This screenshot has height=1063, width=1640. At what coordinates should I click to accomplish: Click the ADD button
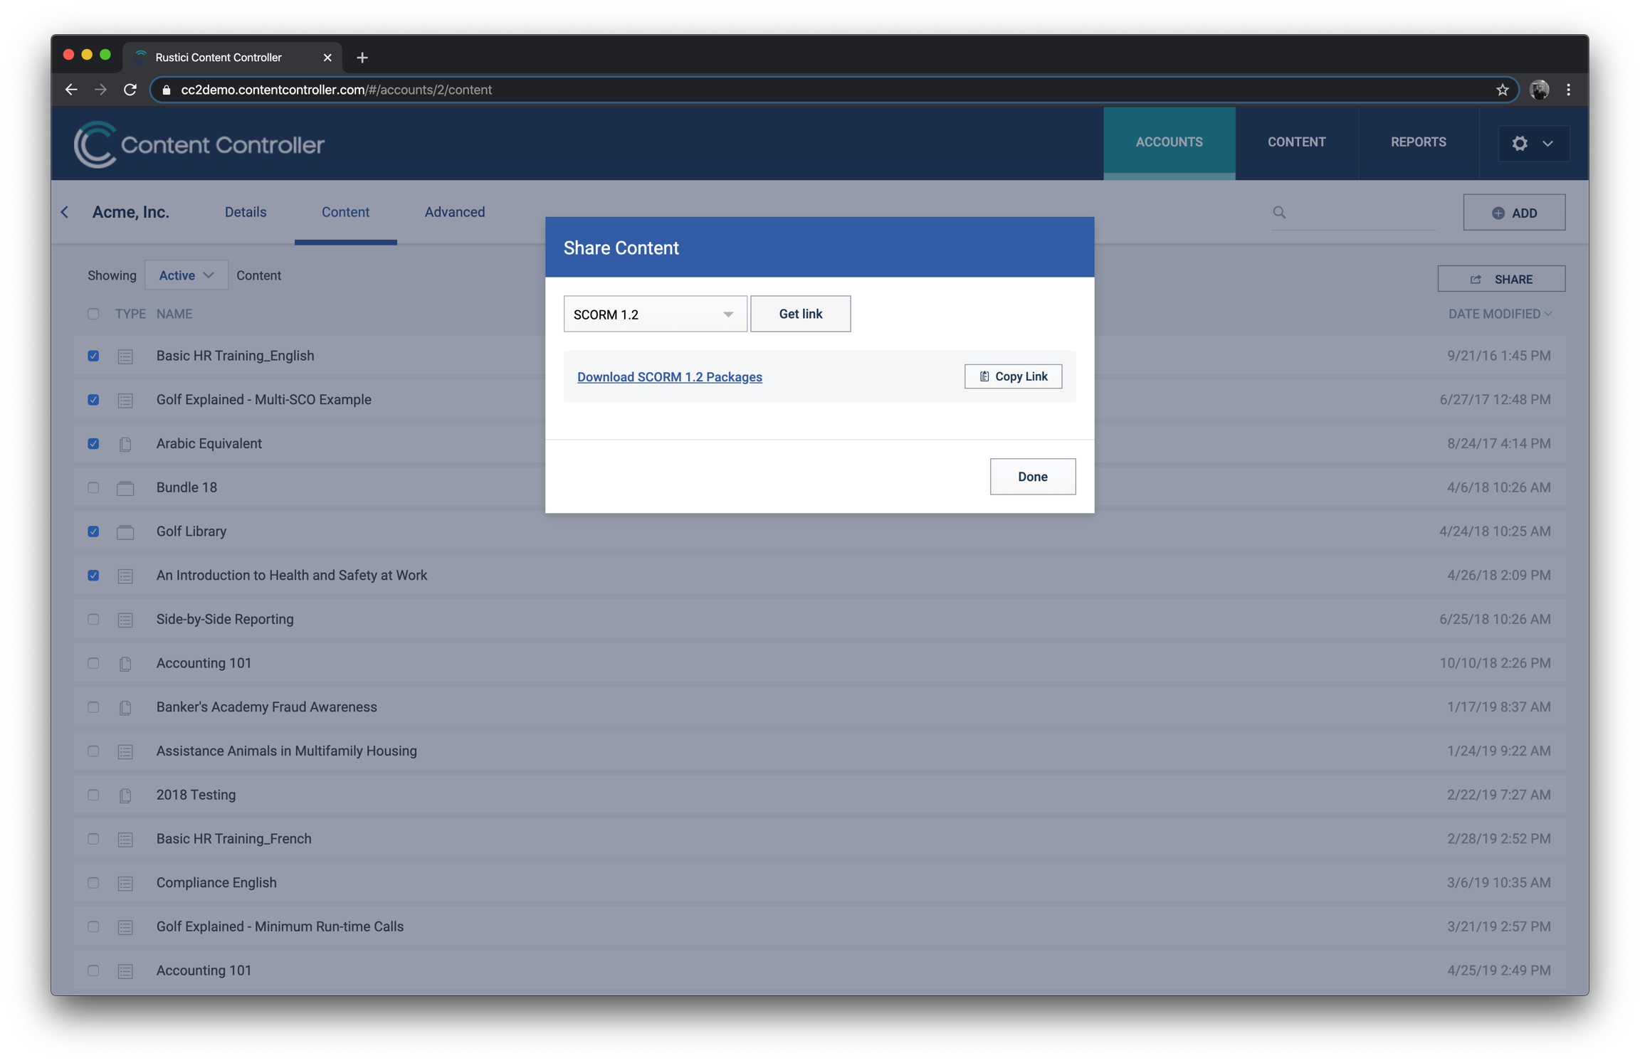[x=1514, y=213]
